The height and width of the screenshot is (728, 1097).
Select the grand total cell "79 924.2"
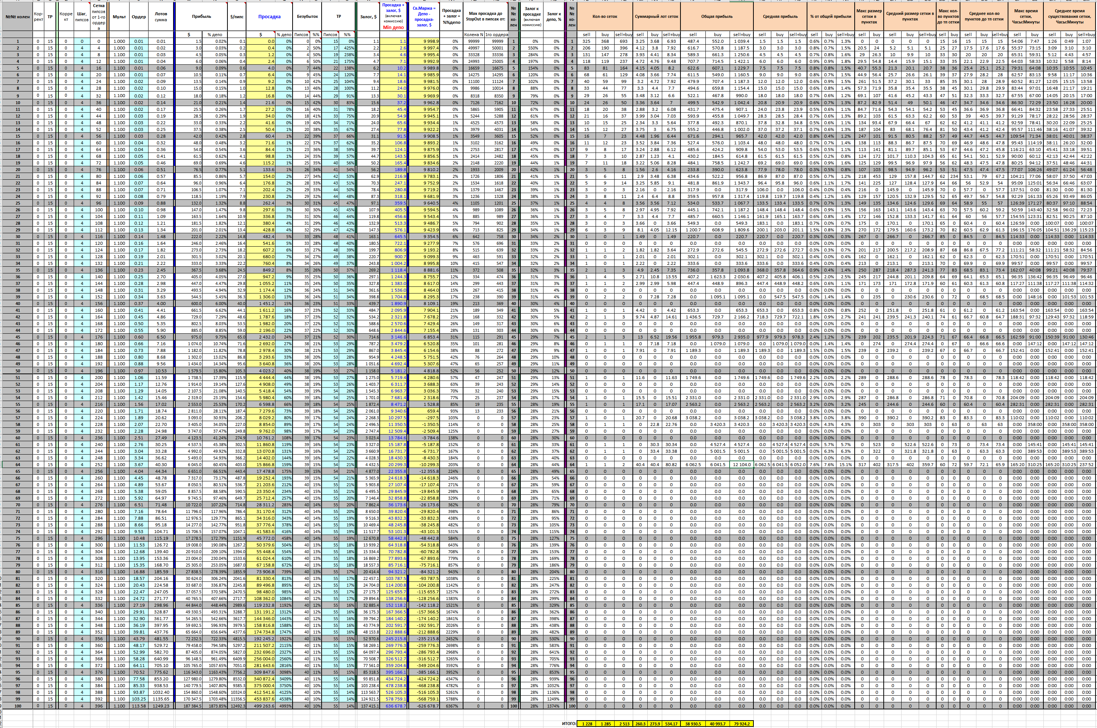pyautogui.click(x=742, y=724)
